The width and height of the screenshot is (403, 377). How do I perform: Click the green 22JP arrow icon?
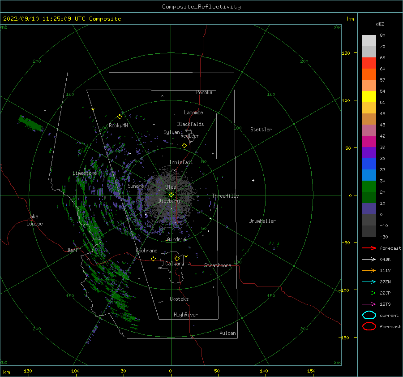click(x=369, y=293)
